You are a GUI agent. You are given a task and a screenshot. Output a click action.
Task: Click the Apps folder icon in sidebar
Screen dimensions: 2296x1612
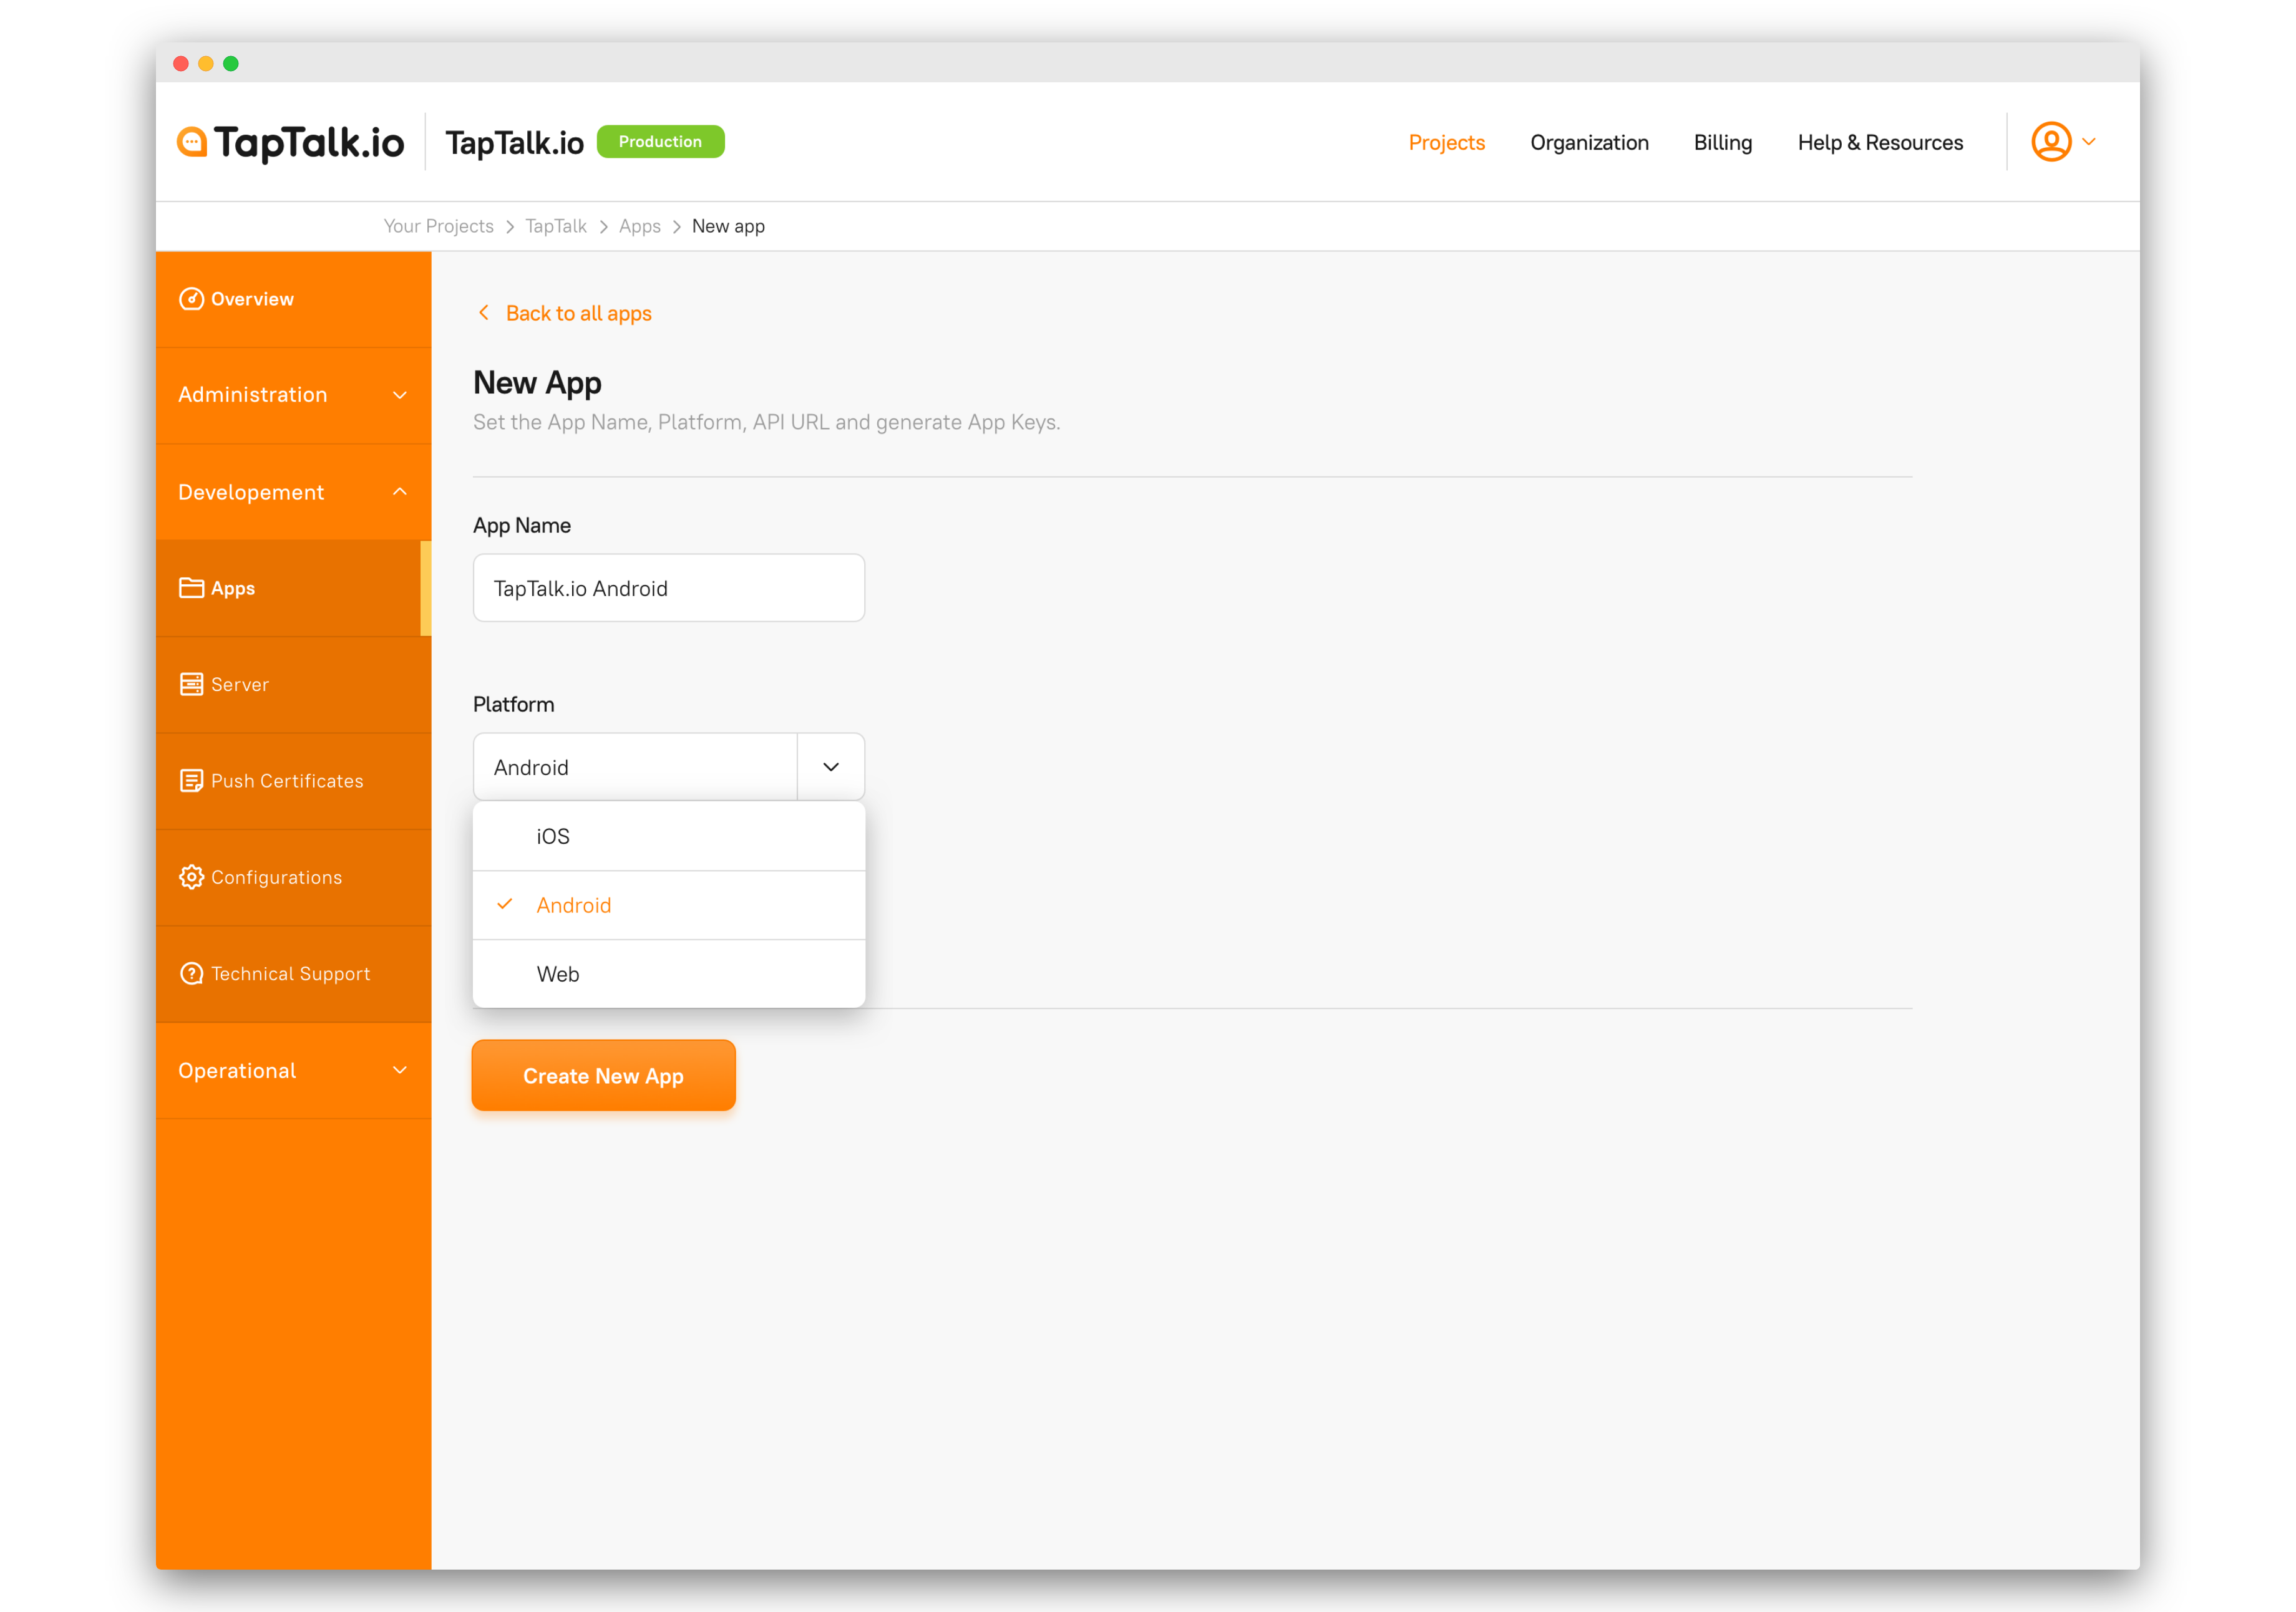[x=191, y=587]
